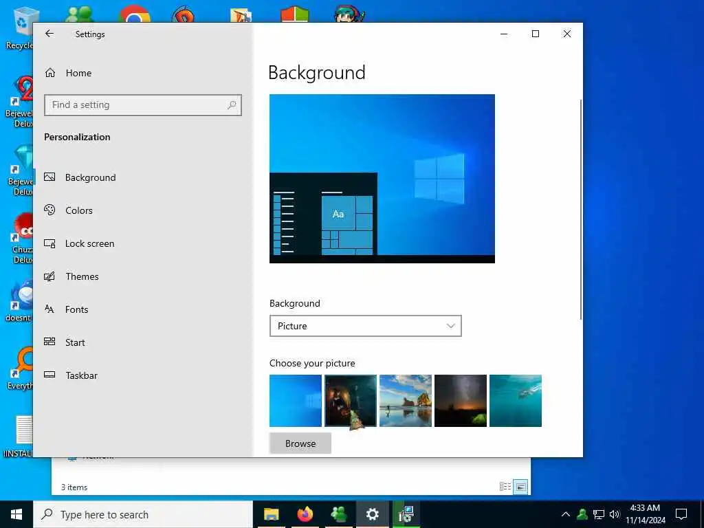Open the Recycle Bin desktop icon
Viewport: 704px width, 528px height.
(19, 29)
